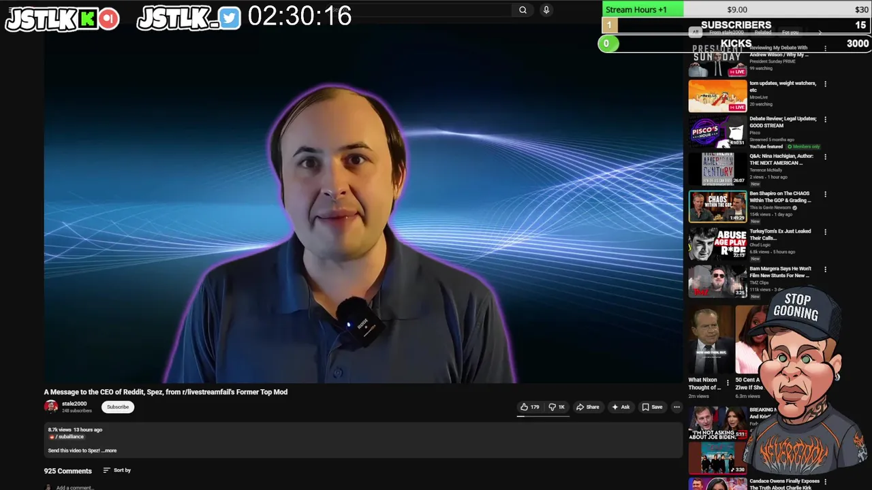The height and width of the screenshot is (490, 872).
Task: Open menu for Bam Margera video
Action: pyautogui.click(x=825, y=269)
